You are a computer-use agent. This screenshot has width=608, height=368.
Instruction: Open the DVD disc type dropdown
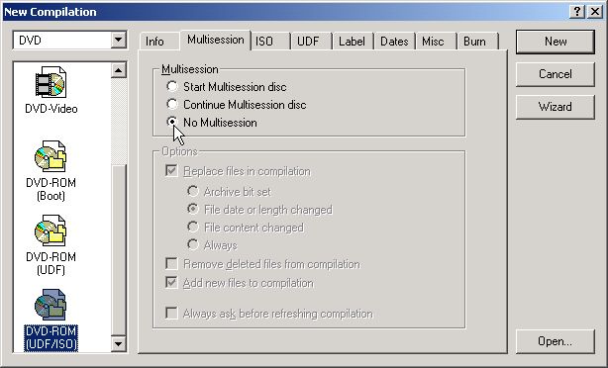coord(118,40)
